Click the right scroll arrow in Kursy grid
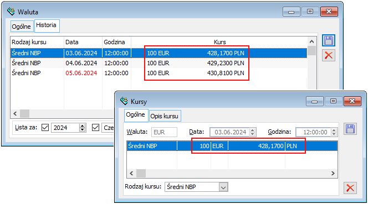Screen dimensions: 368x204 333,174
